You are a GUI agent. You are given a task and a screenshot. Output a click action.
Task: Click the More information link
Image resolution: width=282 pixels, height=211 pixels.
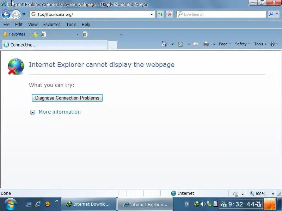click(60, 112)
